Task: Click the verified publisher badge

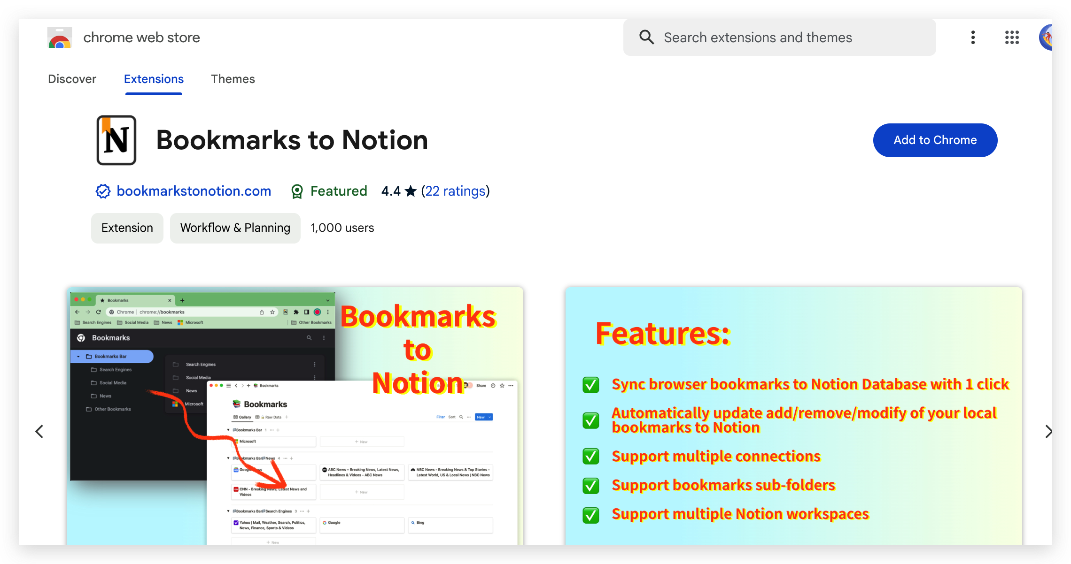Action: [103, 191]
